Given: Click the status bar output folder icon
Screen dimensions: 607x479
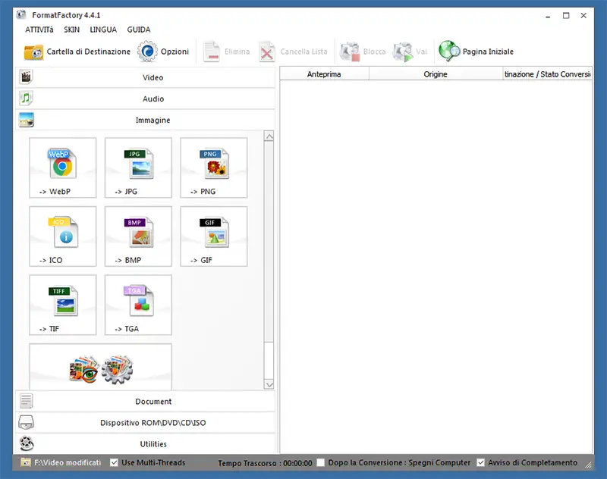Looking at the screenshot, I should coord(26,462).
